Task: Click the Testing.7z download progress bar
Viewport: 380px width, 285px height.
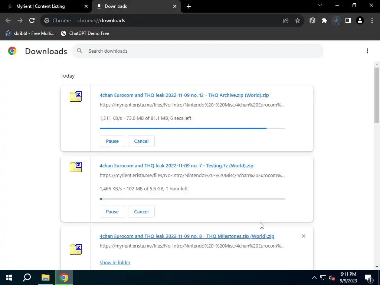Action: (x=192, y=199)
